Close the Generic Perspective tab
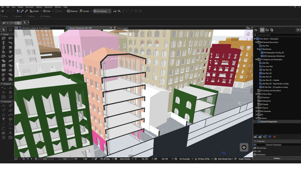 tap(111, 28)
